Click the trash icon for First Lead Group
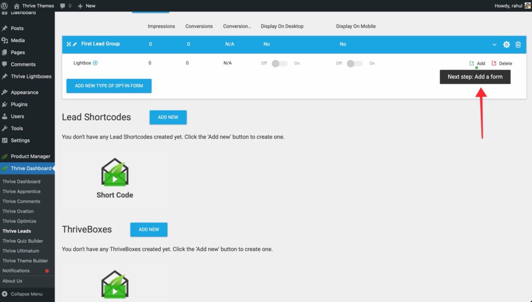 pos(518,45)
